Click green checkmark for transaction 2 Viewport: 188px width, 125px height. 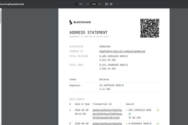click(158, 123)
